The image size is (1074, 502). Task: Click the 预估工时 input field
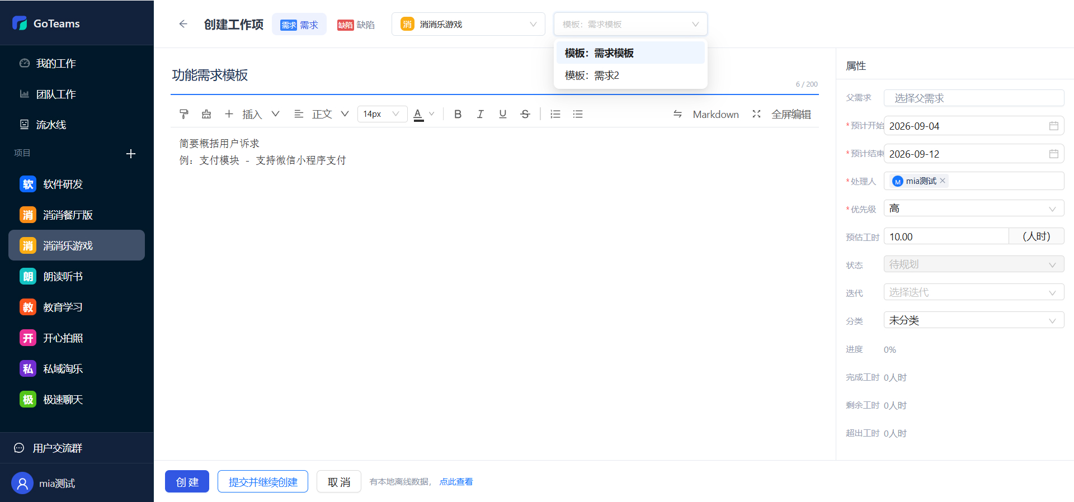click(x=946, y=236)
